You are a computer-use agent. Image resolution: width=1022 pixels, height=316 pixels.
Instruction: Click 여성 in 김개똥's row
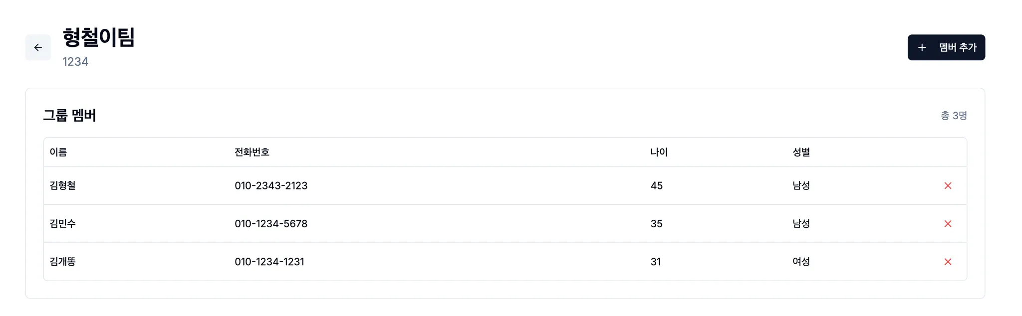click(x=801, y=262)
